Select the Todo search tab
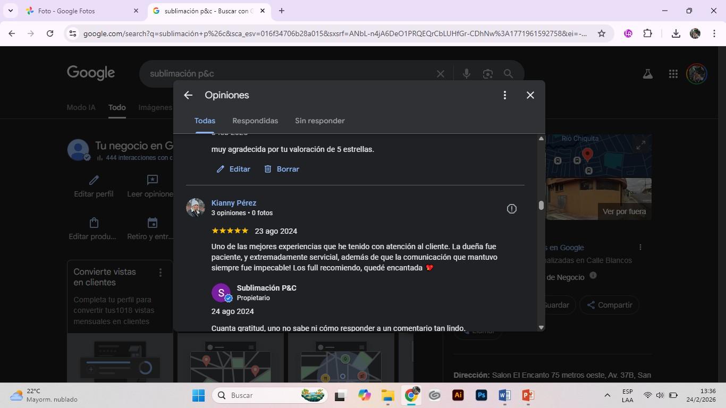The width and height of the screenshot is (726, 408). tap(117, 107)
